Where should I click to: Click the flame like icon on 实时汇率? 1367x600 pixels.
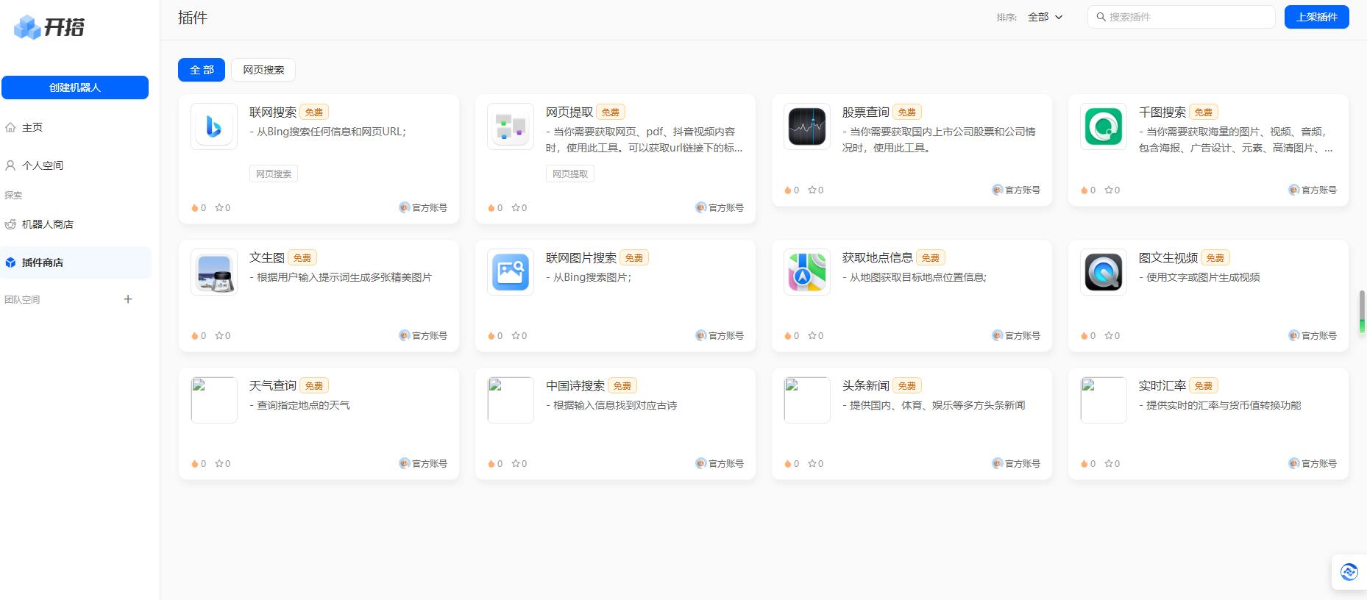coord(1084,464)
